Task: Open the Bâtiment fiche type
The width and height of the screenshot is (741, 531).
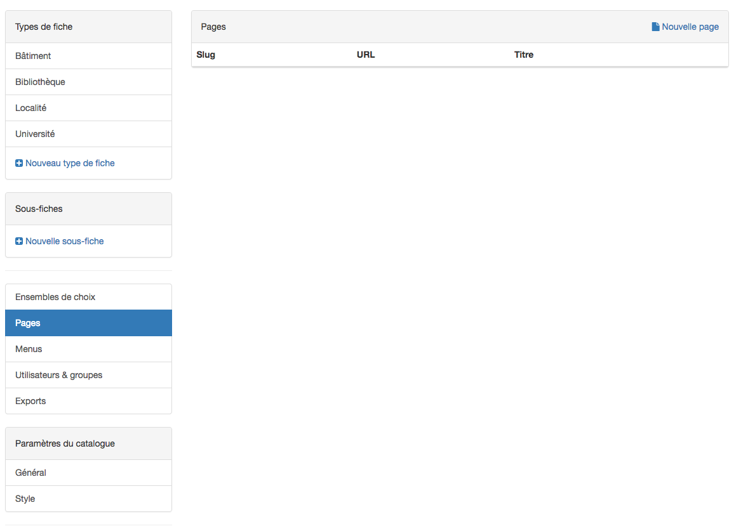Action: pyautogui.click(x=33, y=56)
